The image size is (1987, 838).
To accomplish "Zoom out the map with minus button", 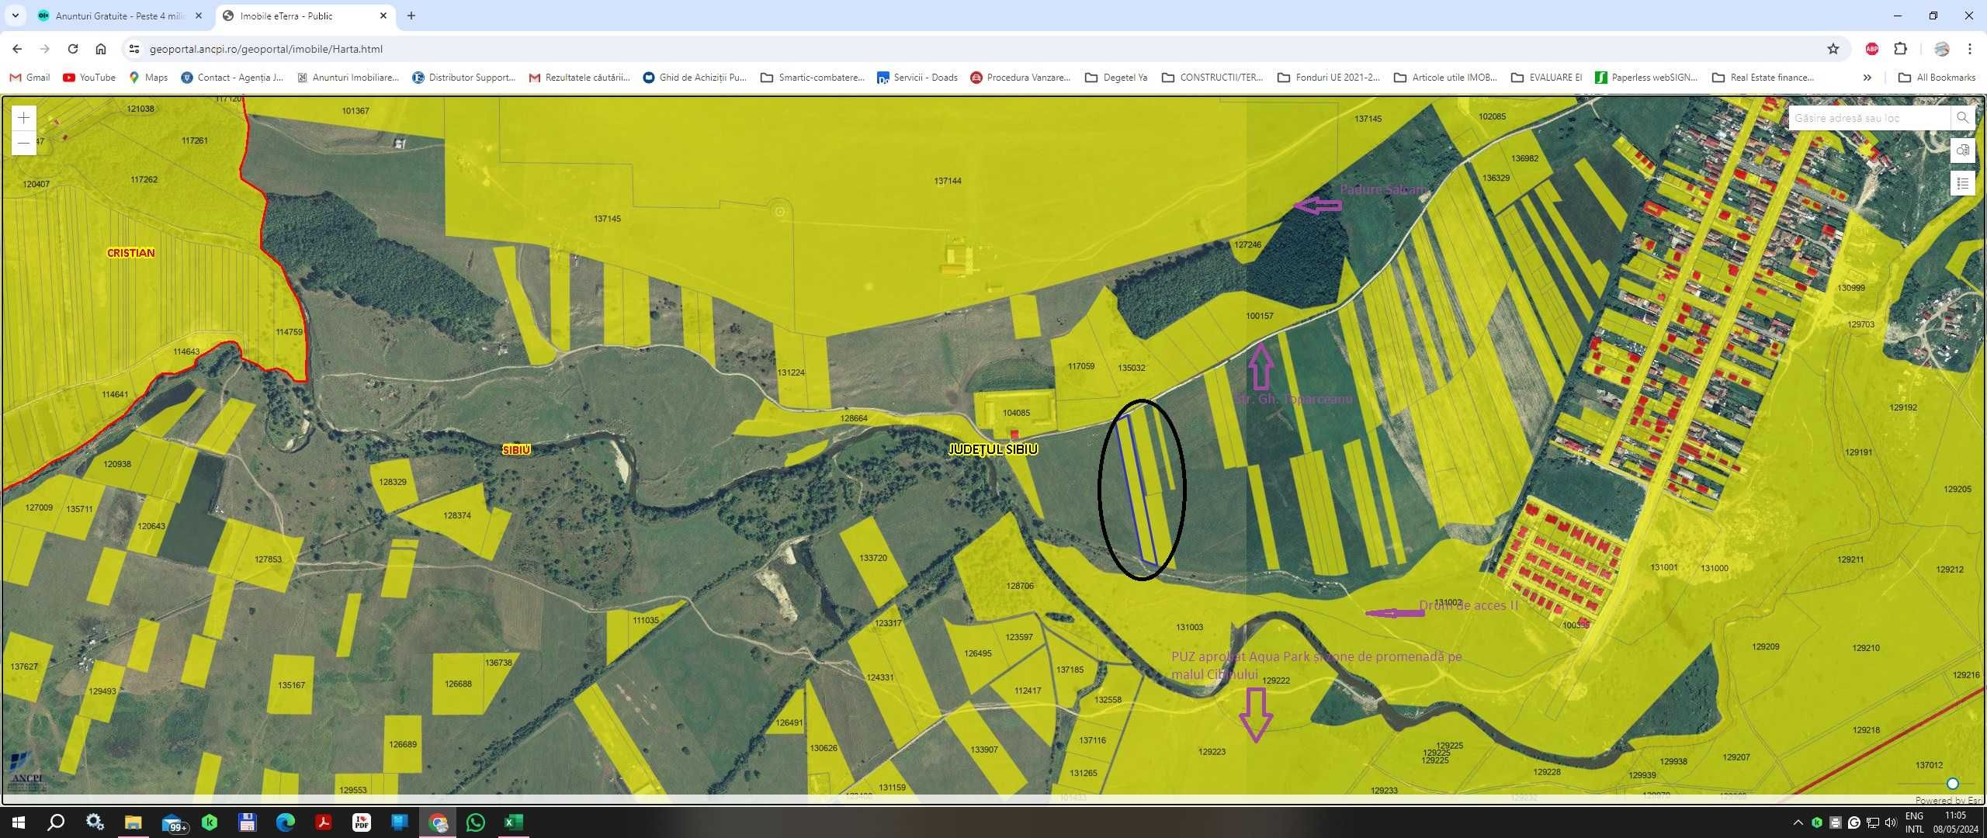I will [x=24, y=144].
